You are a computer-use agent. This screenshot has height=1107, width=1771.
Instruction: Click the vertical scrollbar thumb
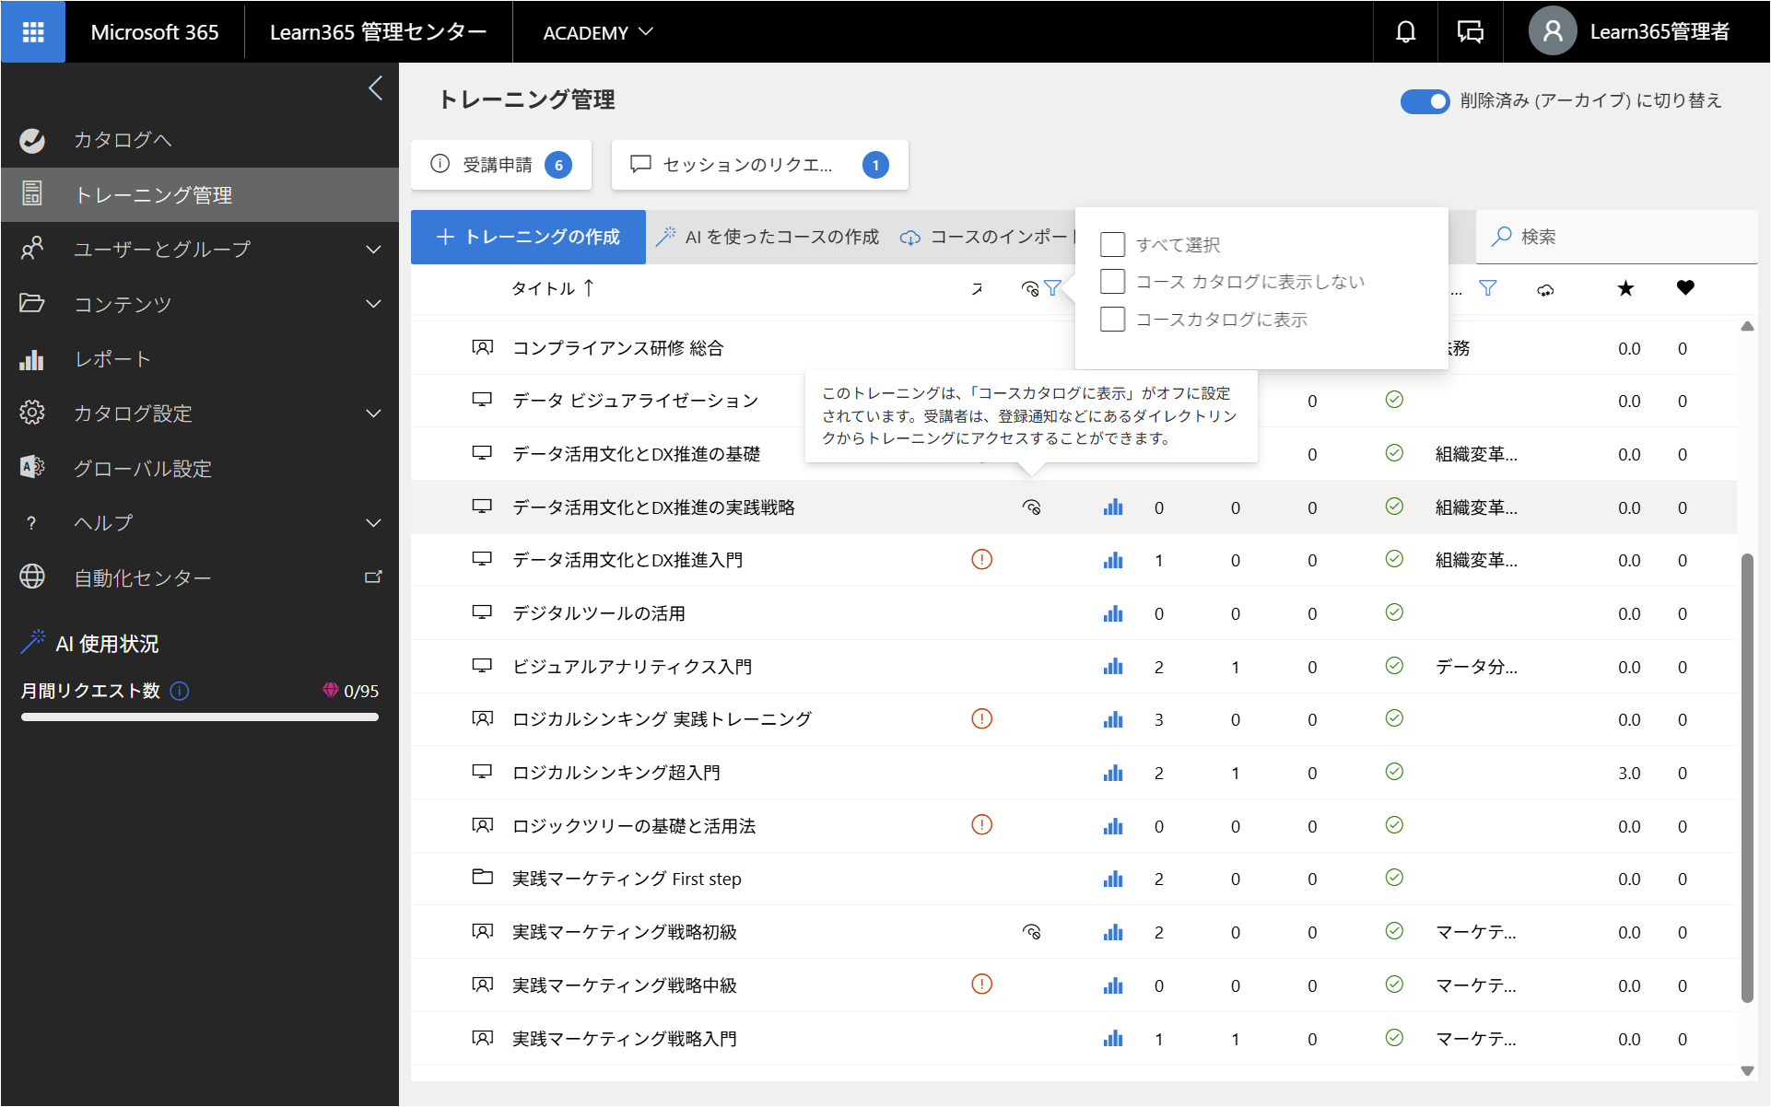[x=1746, y=777]
